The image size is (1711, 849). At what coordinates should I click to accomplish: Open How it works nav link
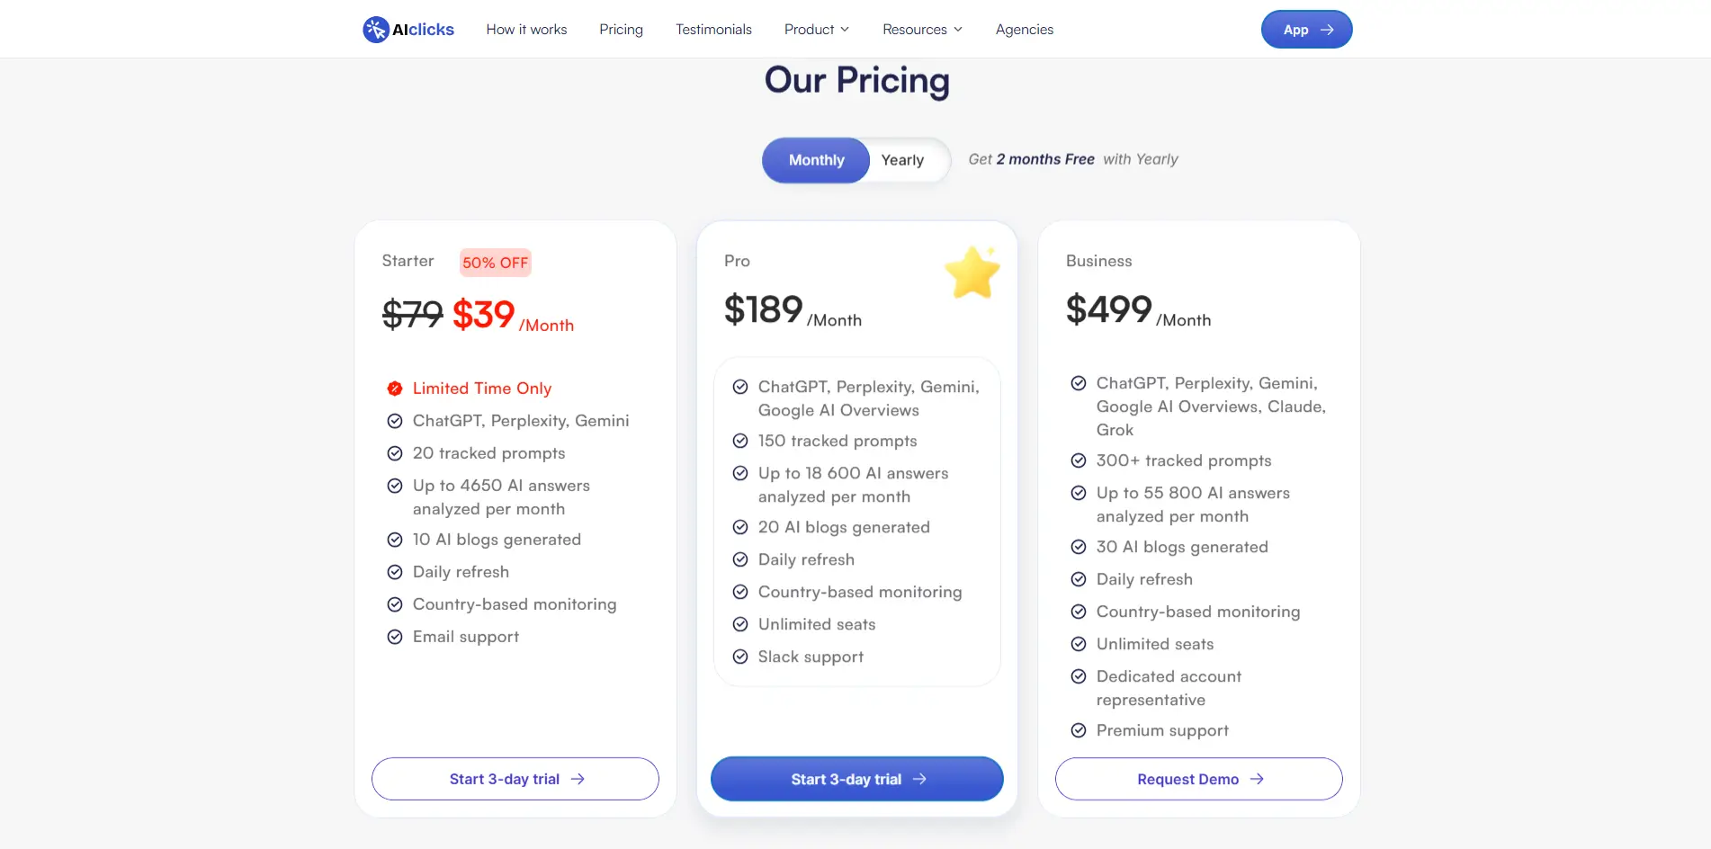(526, 30)
